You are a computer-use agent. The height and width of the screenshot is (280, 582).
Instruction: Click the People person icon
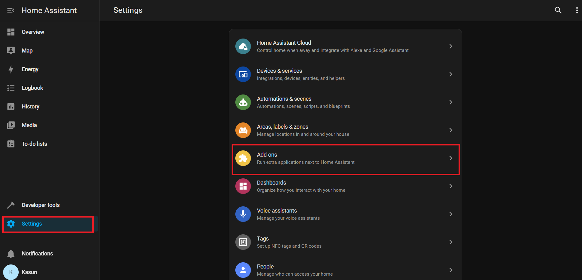(243, 270)
